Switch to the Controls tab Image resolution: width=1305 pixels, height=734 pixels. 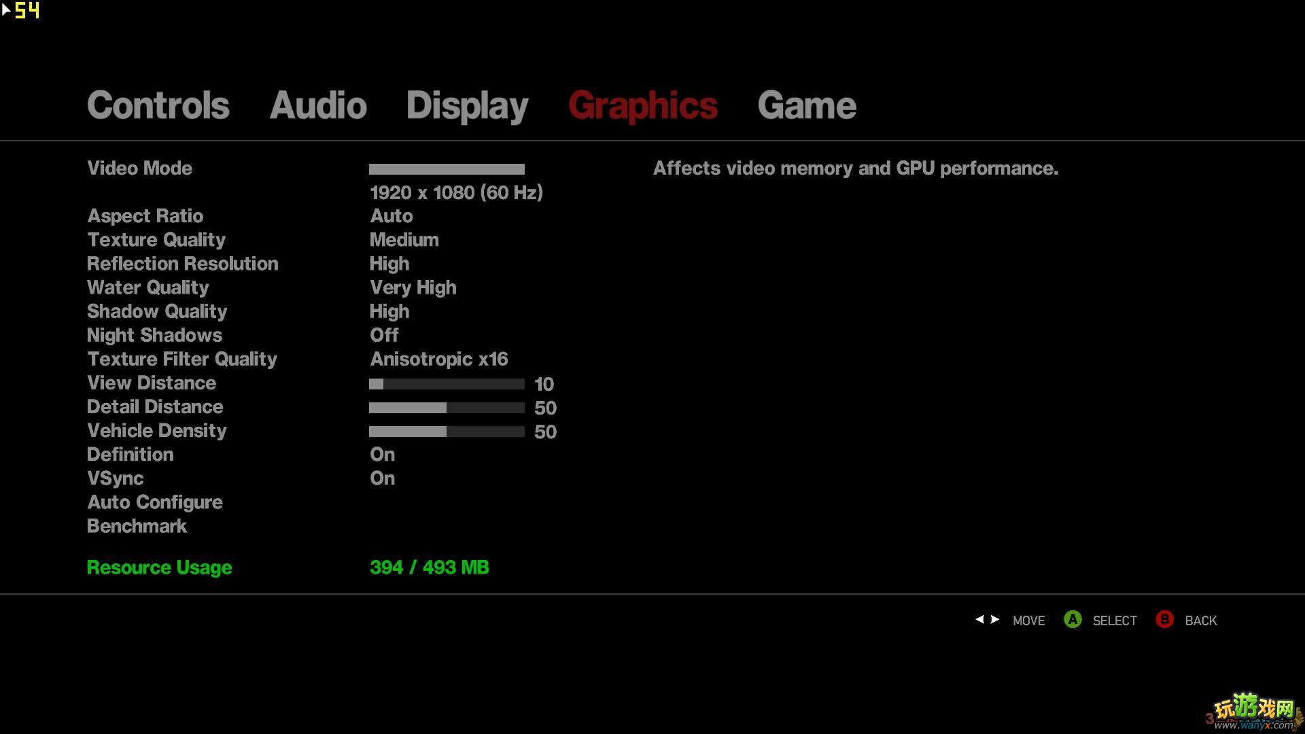tap(158, 104)
